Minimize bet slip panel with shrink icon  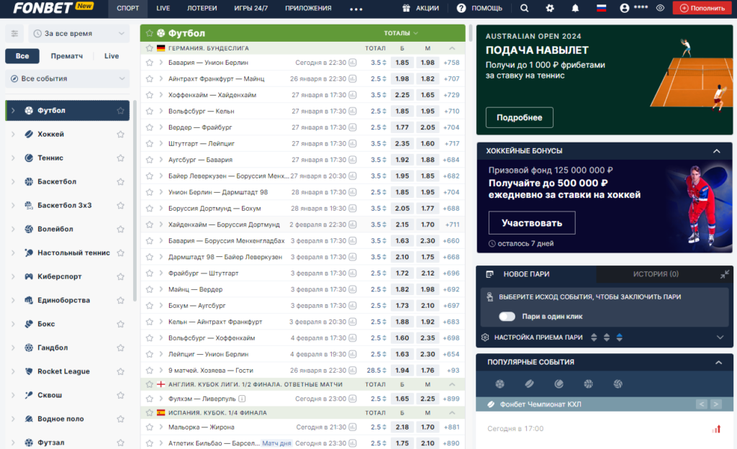pos(724,274)
